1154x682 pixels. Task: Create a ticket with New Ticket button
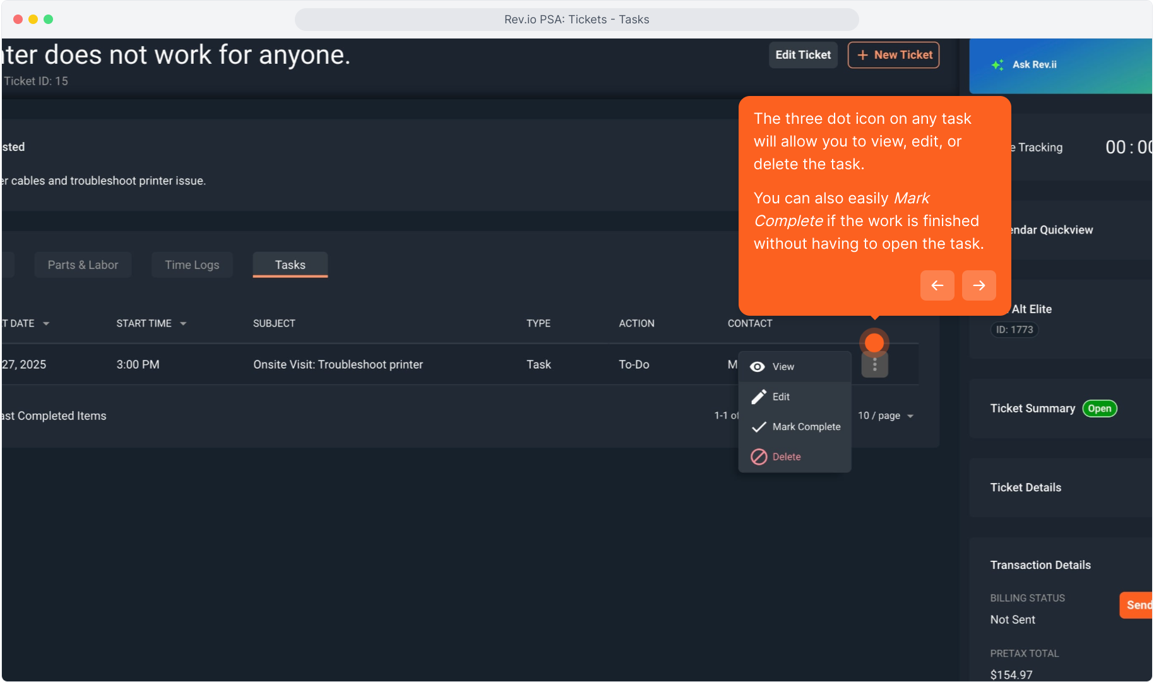click(x=893, y=55)
